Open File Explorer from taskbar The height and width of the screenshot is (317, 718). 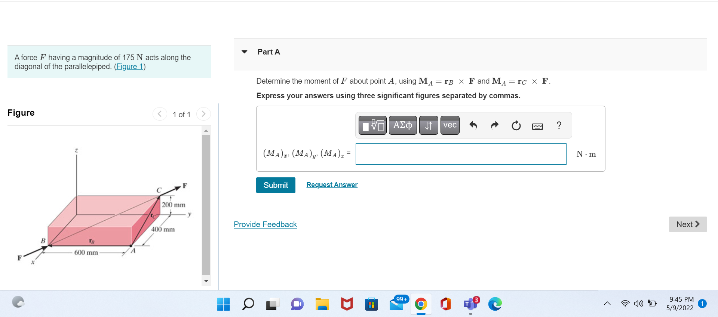pyautogui.click(x=322, y=304)
